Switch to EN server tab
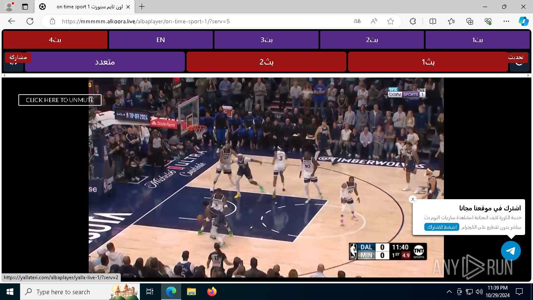 [161, 40]
